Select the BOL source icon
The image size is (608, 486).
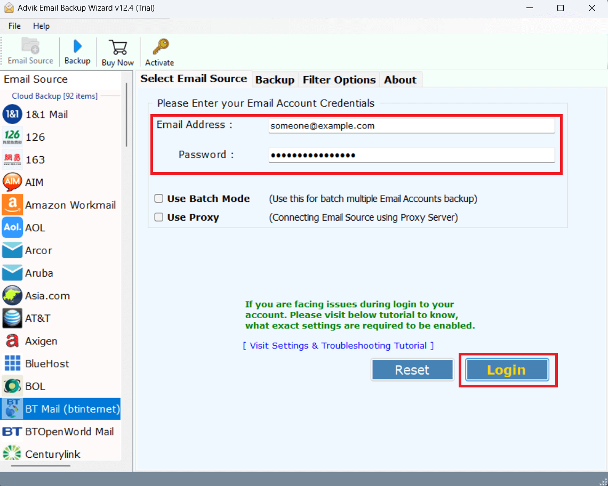pyautogui.click(x=12, y=386)
